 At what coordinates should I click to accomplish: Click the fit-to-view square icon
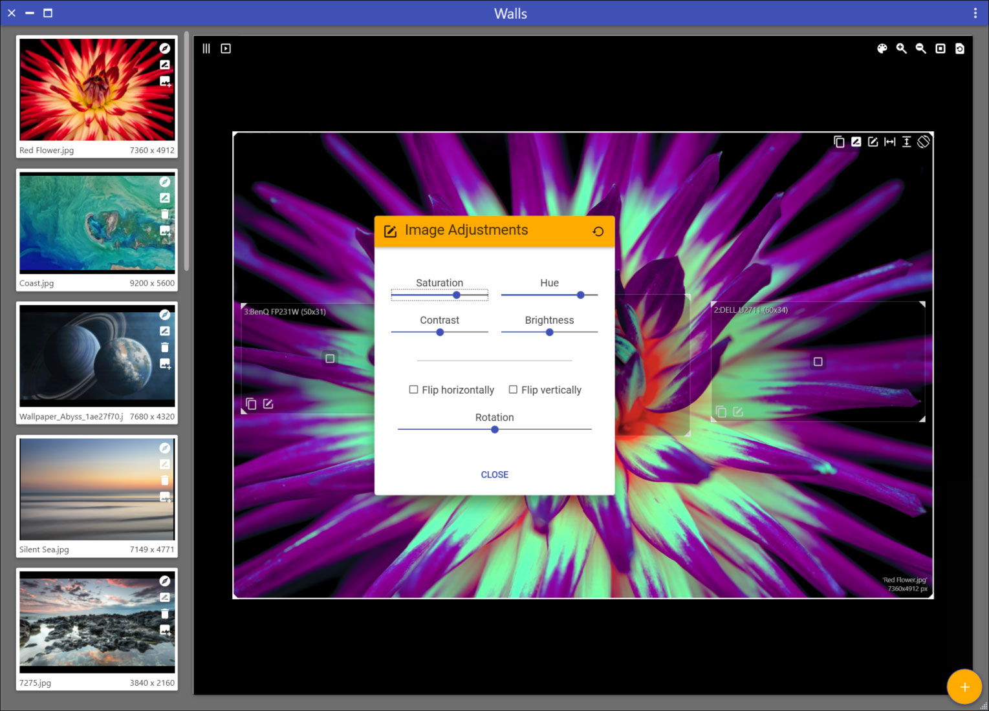tap(940, 48)
